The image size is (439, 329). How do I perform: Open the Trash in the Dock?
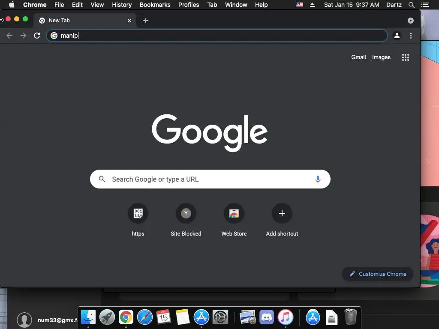pos(350,317)
